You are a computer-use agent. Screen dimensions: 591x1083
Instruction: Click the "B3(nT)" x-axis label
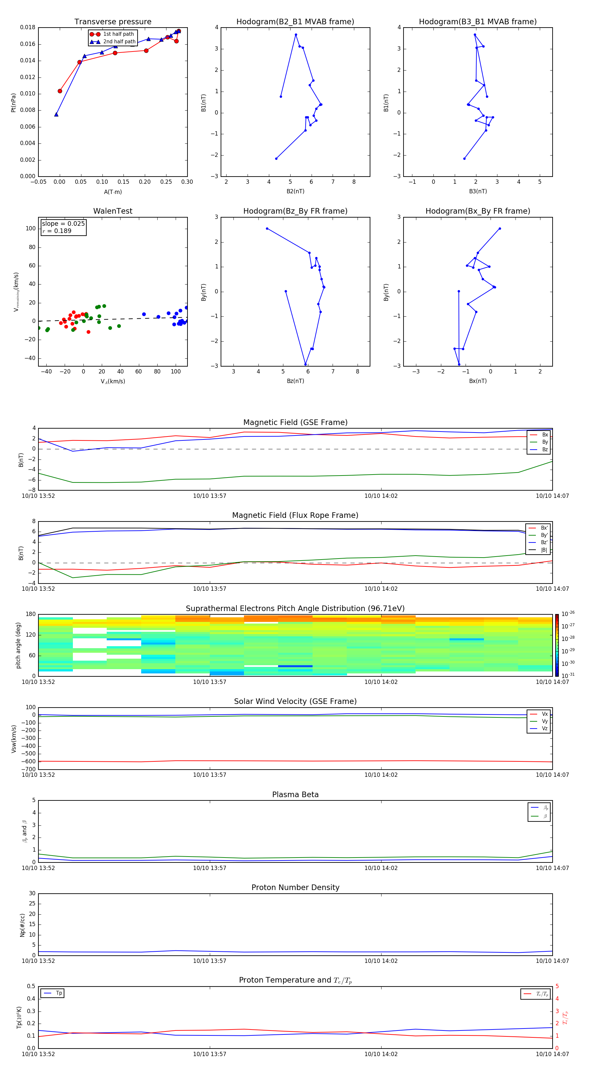pyautogui.click(x=478, y=191)
